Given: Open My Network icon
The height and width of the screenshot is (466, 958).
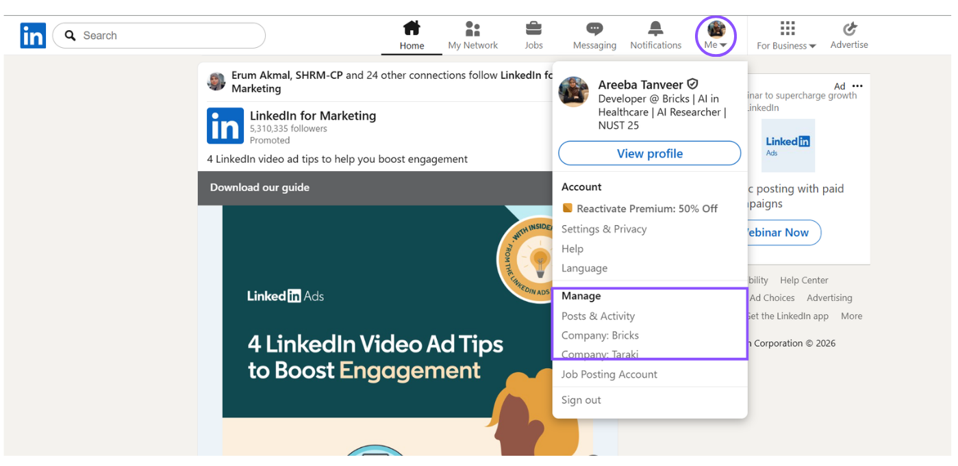Looking at the screenshot, I should coord(472,29).
